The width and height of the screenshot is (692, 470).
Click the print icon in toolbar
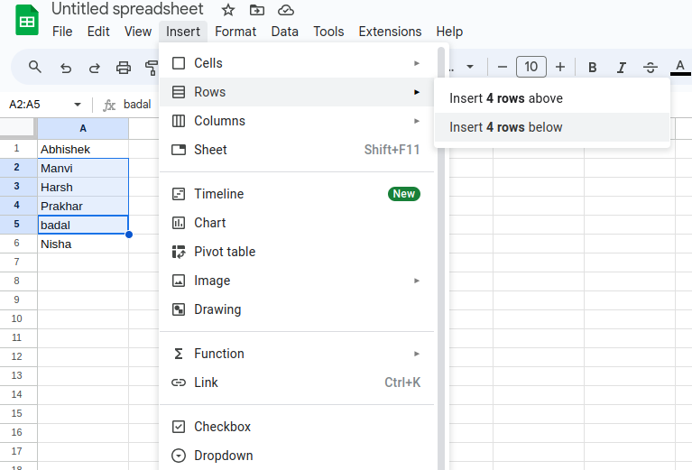[x=124, y=67]
